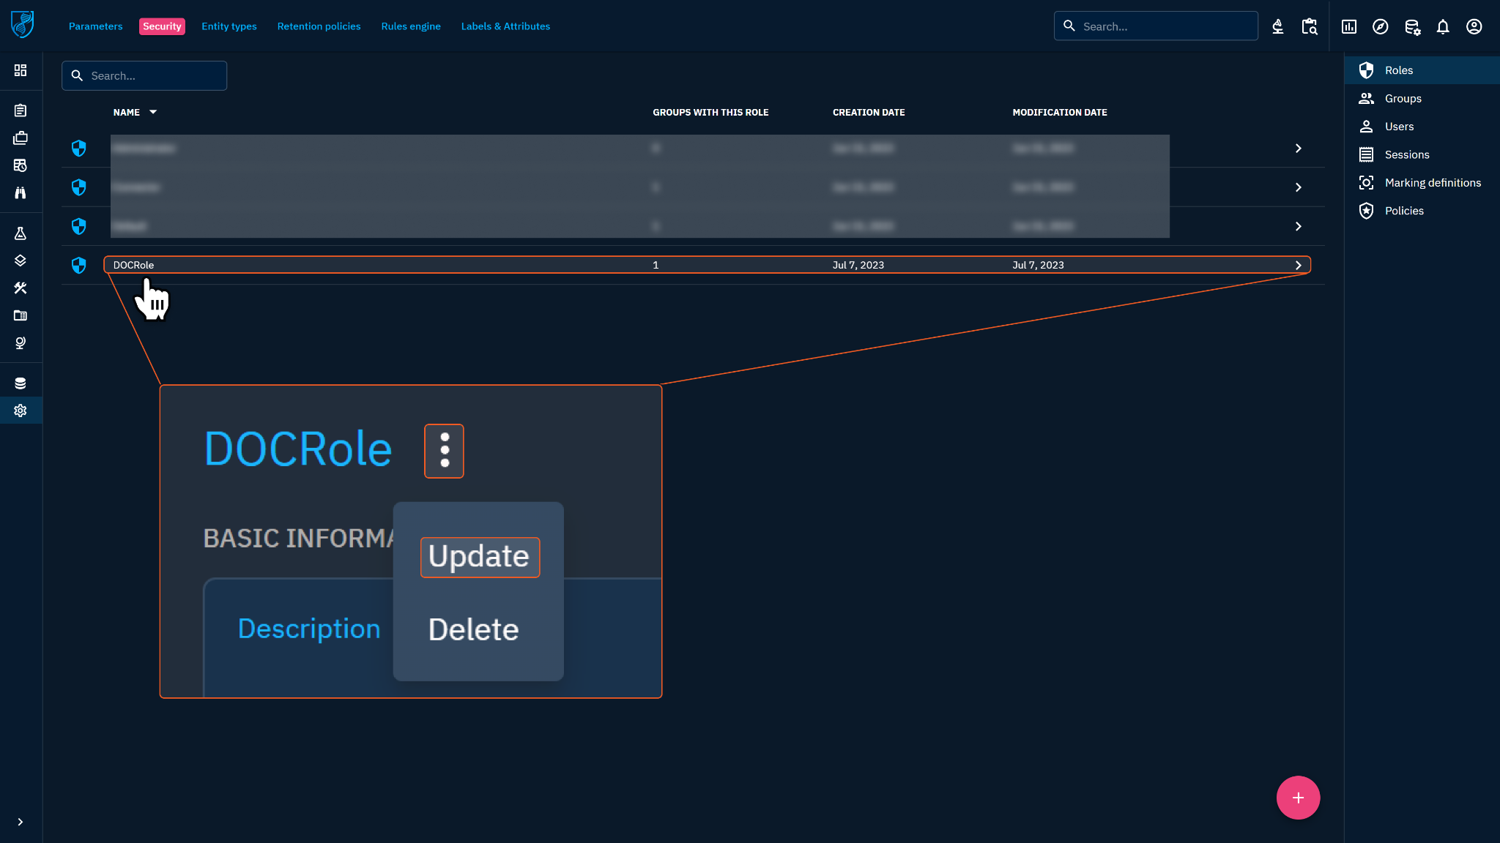Click the dashboard icon in left sidebar

click(21, 70)
